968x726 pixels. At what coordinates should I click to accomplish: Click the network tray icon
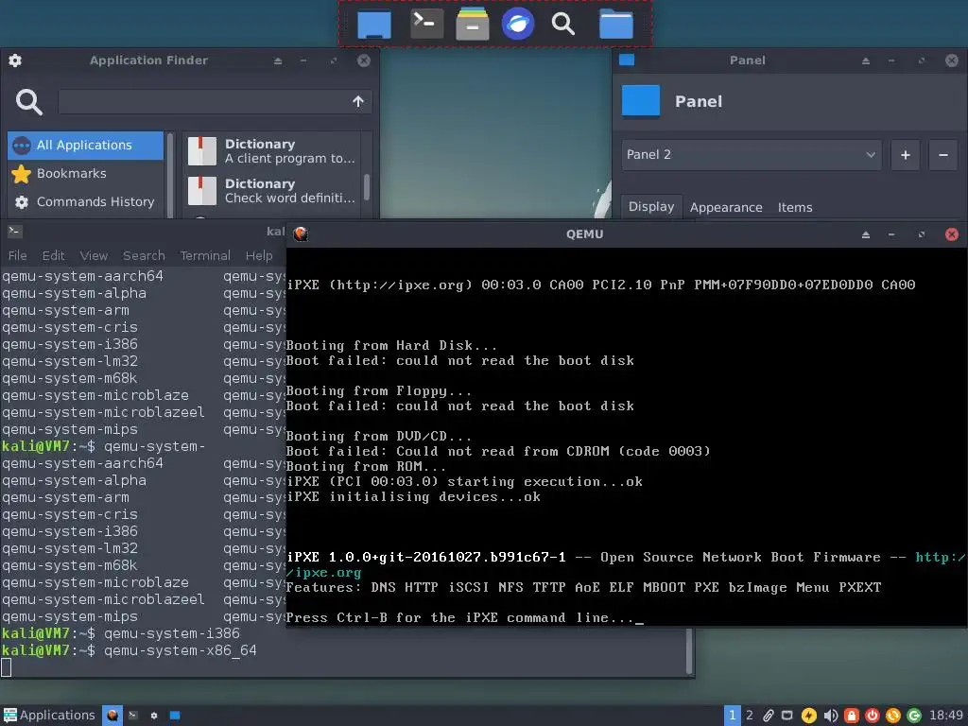pyautogui.click(x=787, y=716)
